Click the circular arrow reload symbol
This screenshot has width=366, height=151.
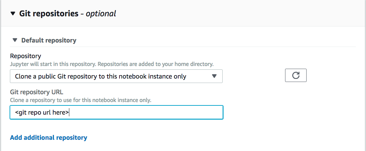(296, 75)
